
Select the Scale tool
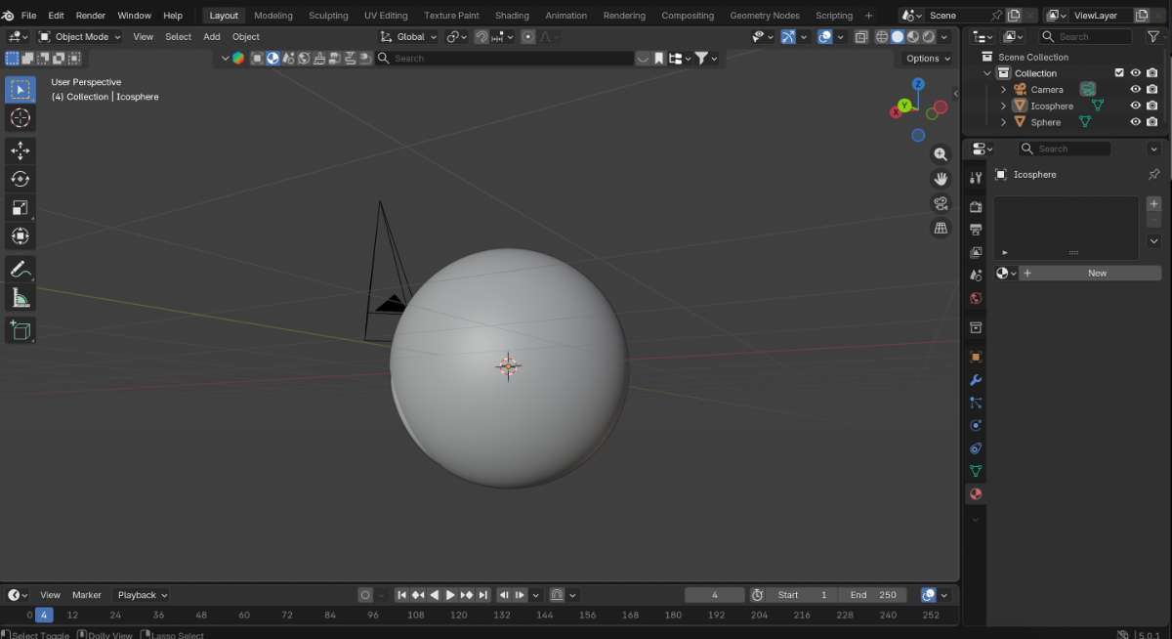[x=21, y=207]
